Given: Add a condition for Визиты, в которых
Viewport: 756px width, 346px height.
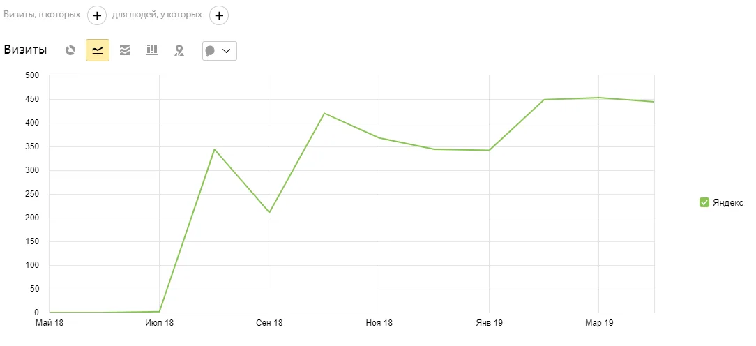Looking at the screenshot, I should pyautogui.click(x=97, y=15).
